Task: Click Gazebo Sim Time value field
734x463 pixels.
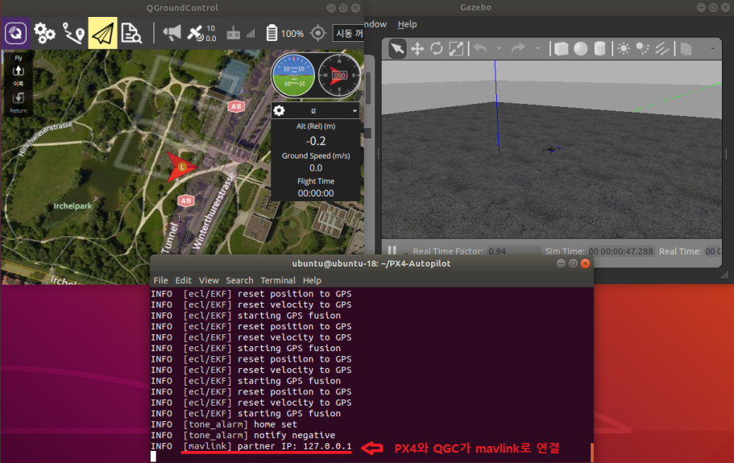Action: [620, 251]
